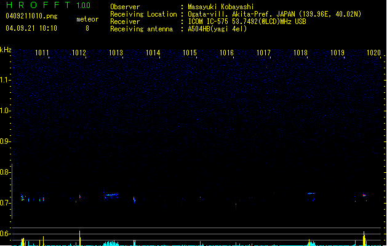Screen dimensions: 387x246
Task: Click the 0.7 kHz frequency label
Action: pos(5,203)
